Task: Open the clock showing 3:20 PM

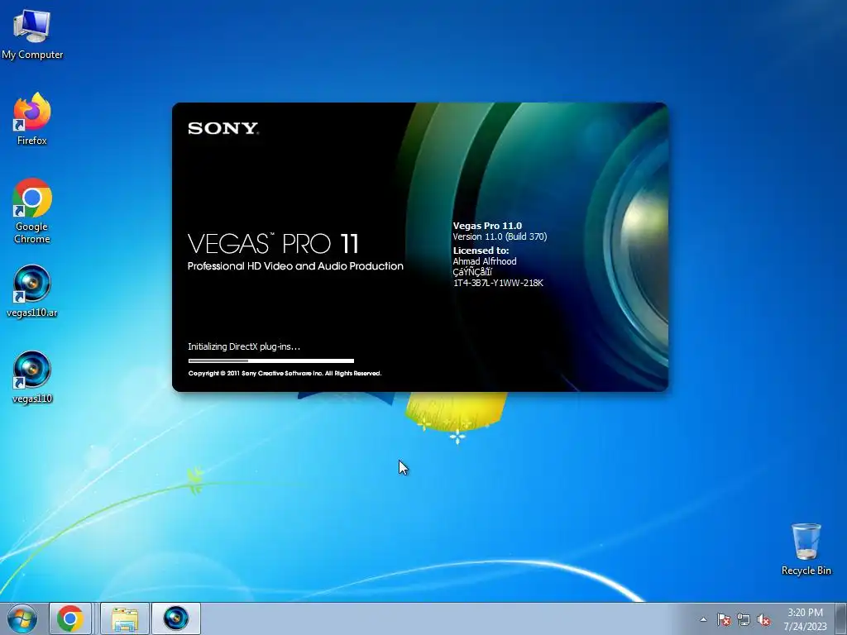Action: (805, 618)
